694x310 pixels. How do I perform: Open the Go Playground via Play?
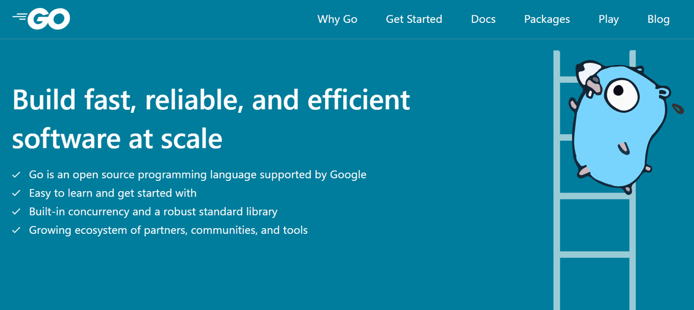tap(608, 19)
